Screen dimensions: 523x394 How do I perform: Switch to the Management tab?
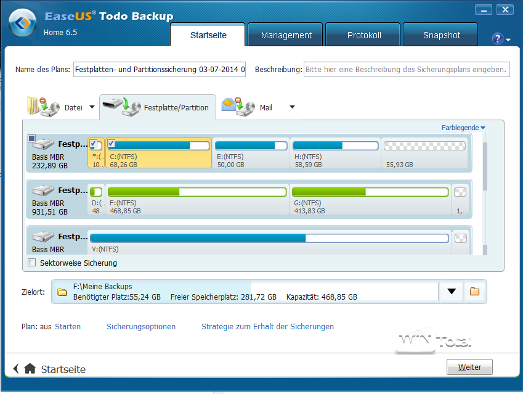(x=286, y=35)
